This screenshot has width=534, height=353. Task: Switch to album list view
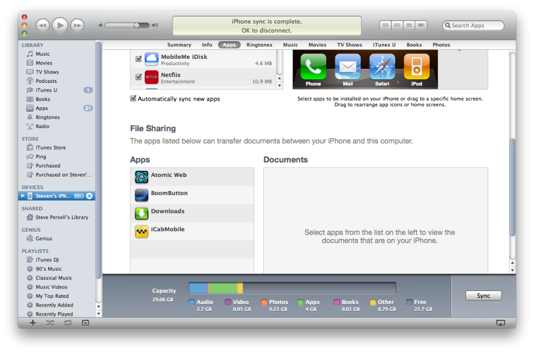(x=397, y=25)
